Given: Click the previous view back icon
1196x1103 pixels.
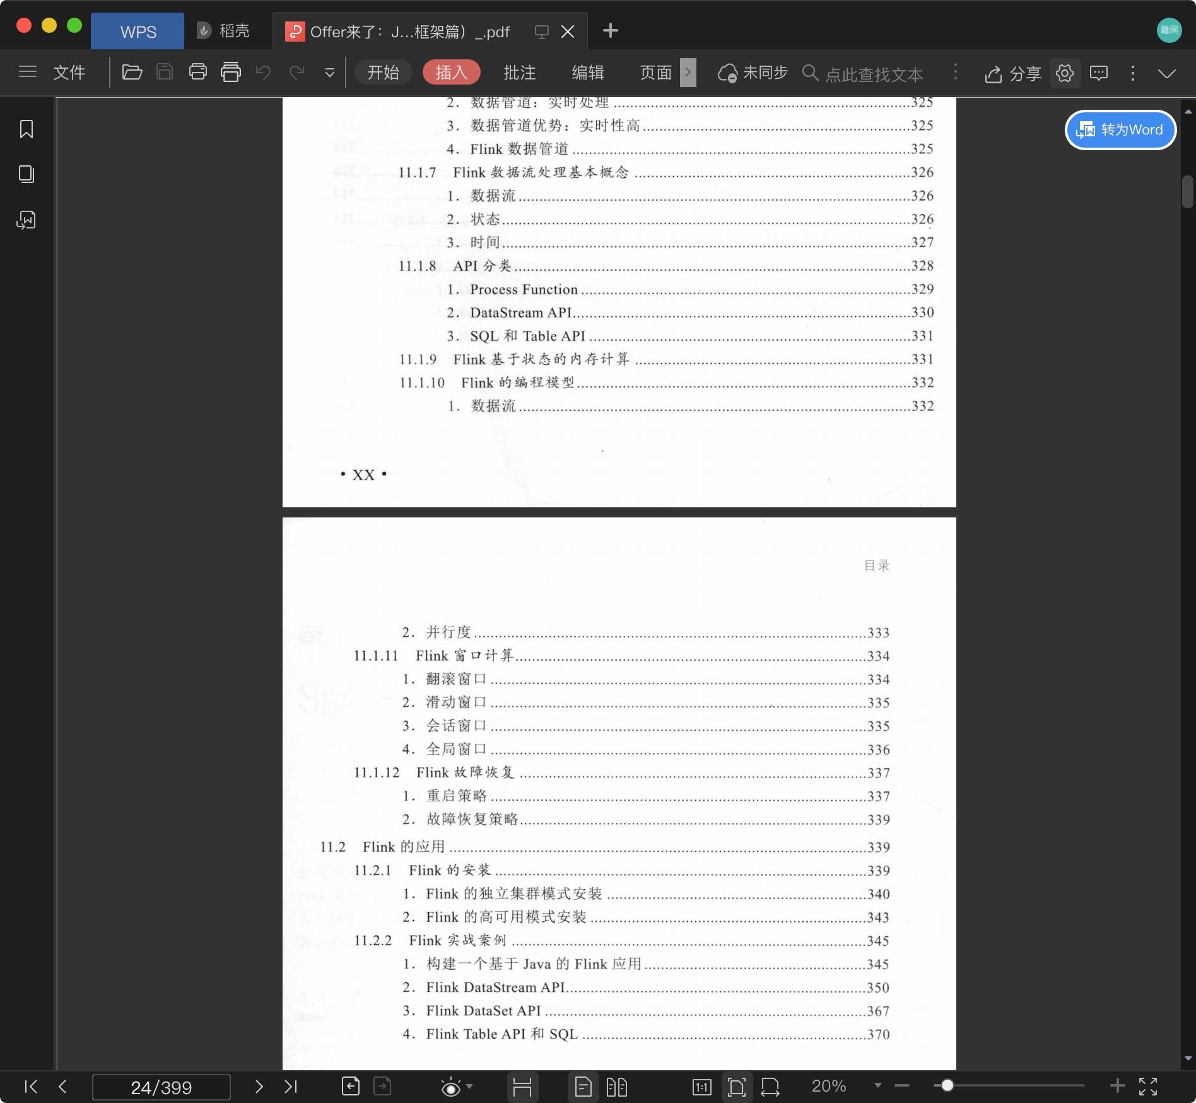Looking at the screenshot, I should pos(351,1086).
